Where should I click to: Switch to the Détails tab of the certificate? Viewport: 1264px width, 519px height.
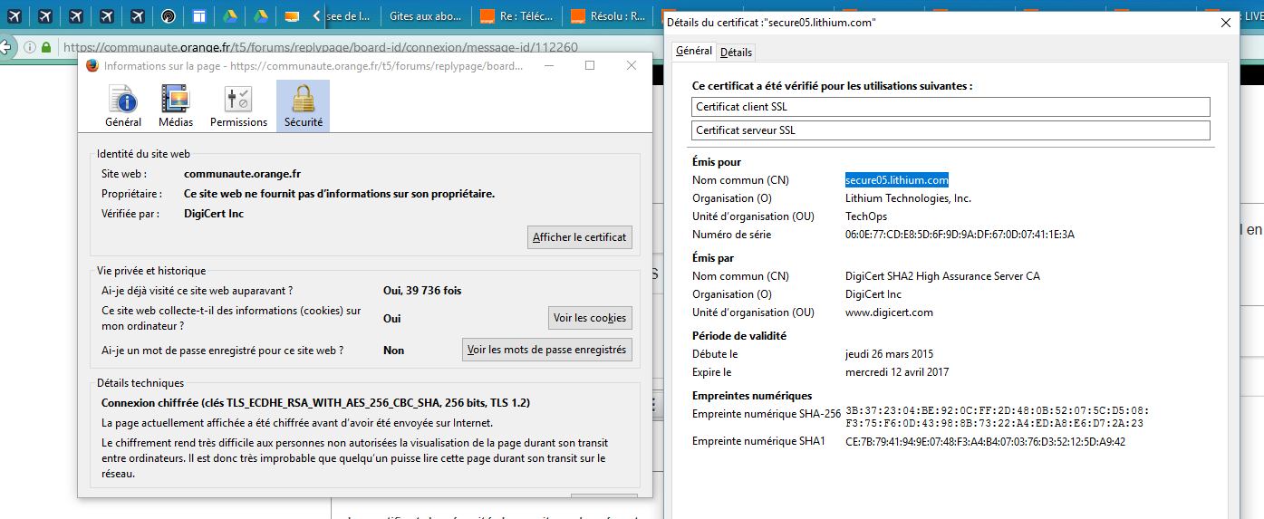click(736, 53)
